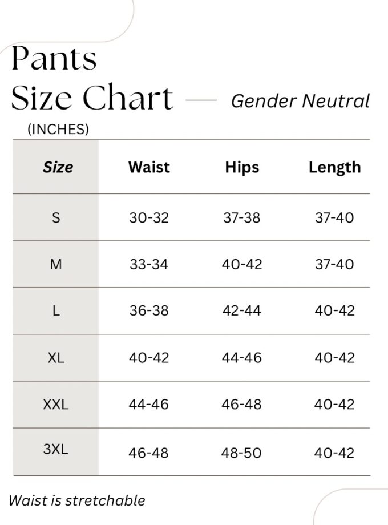Click the L size row label
Screen dimensions: 388x525
click(x=56, y=311)
